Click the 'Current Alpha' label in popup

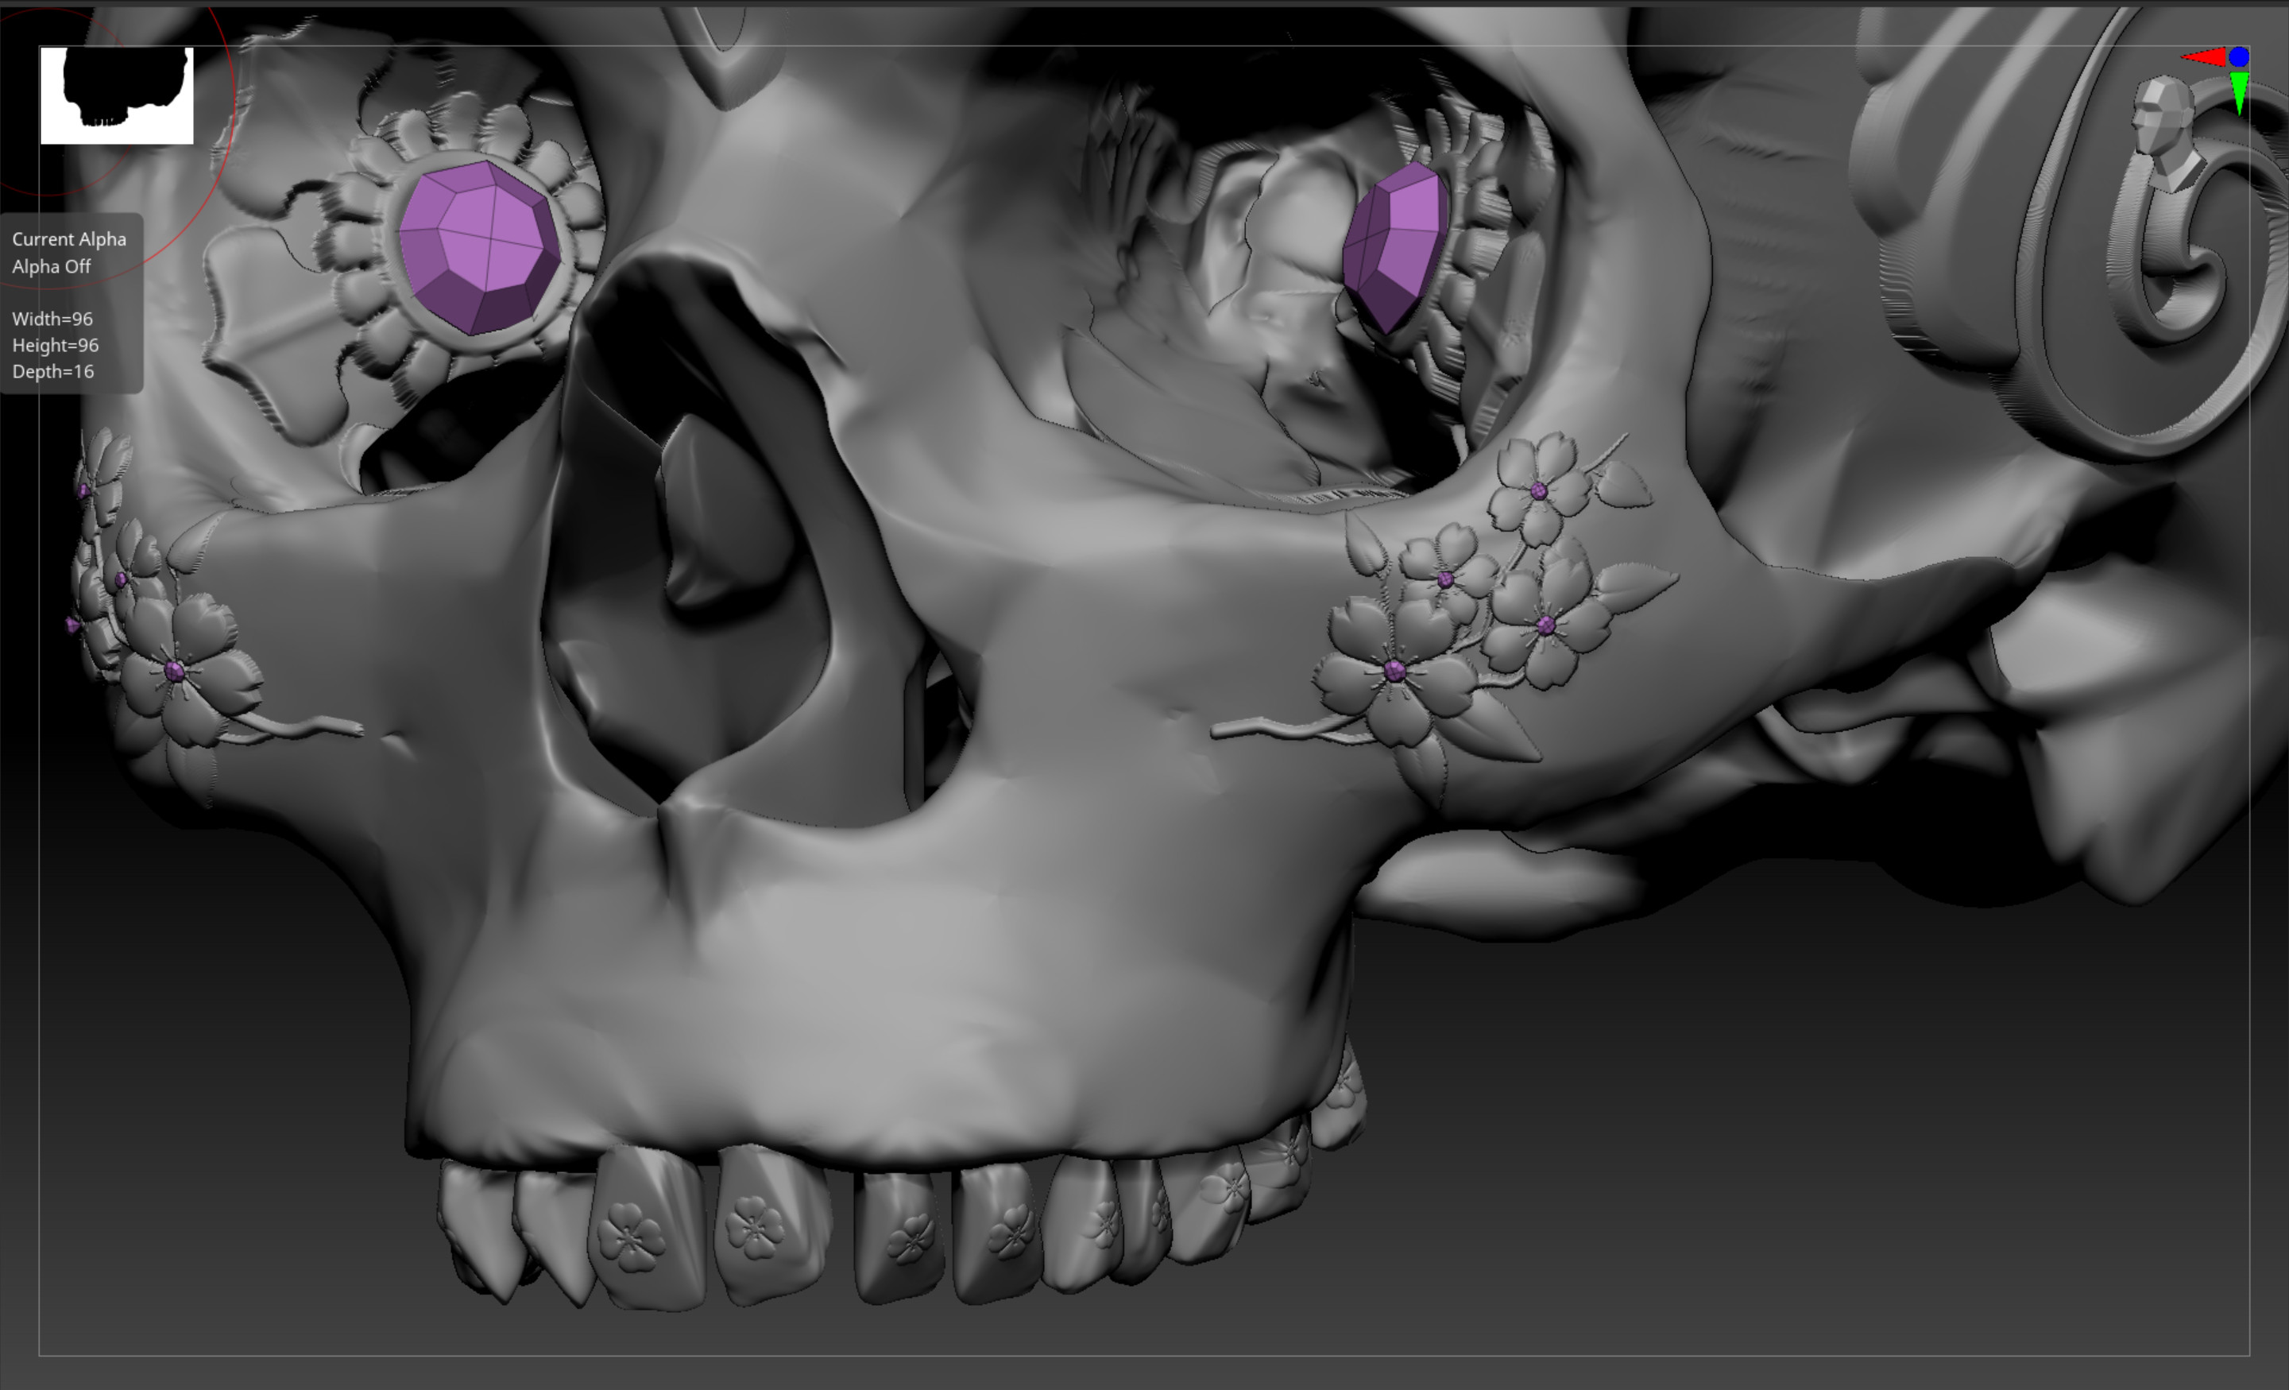(69, 238)
